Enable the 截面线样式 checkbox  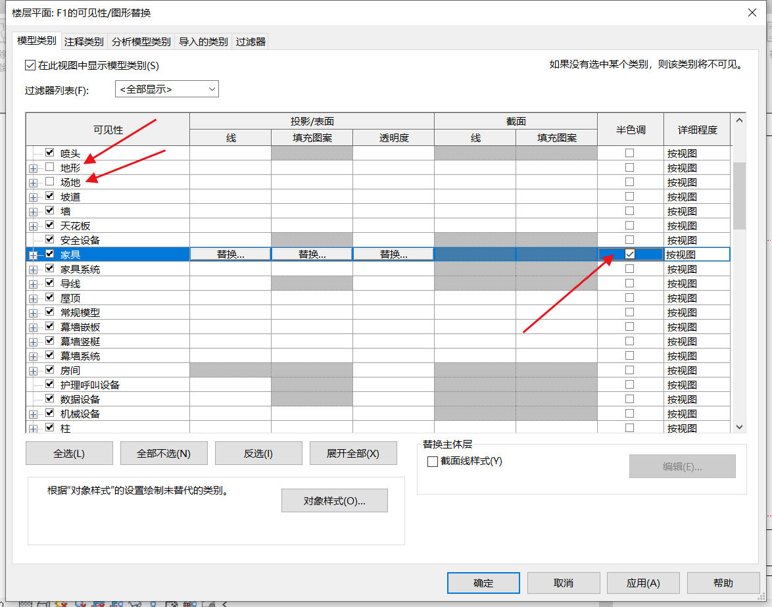point(433,462)
